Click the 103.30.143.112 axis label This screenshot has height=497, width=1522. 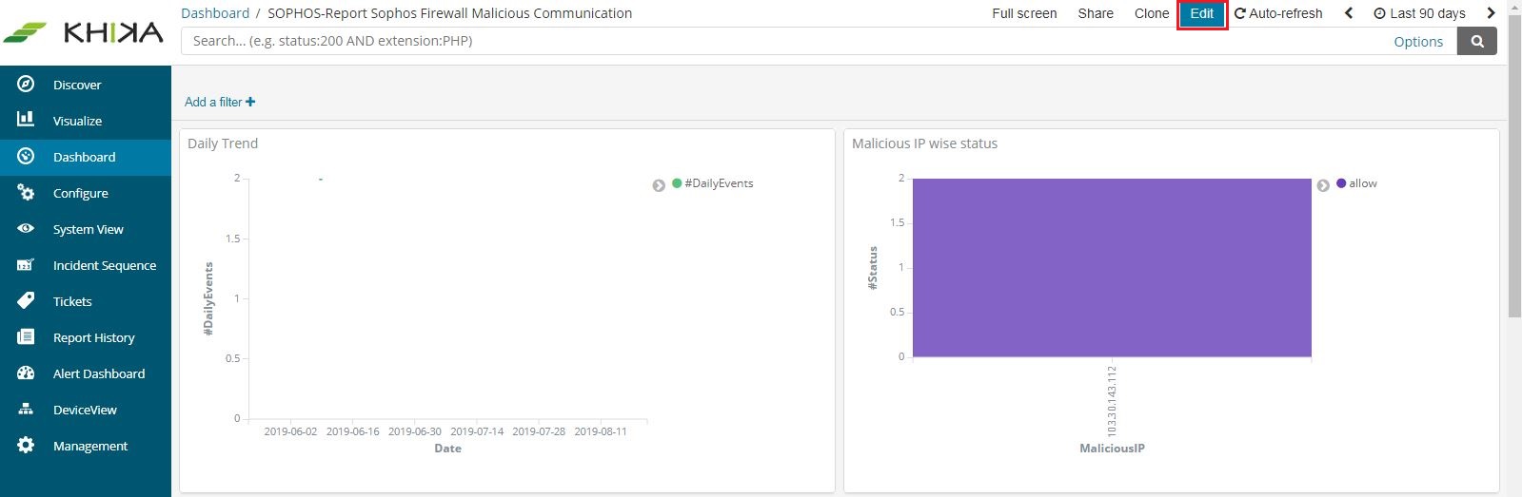pos(1112,401)
